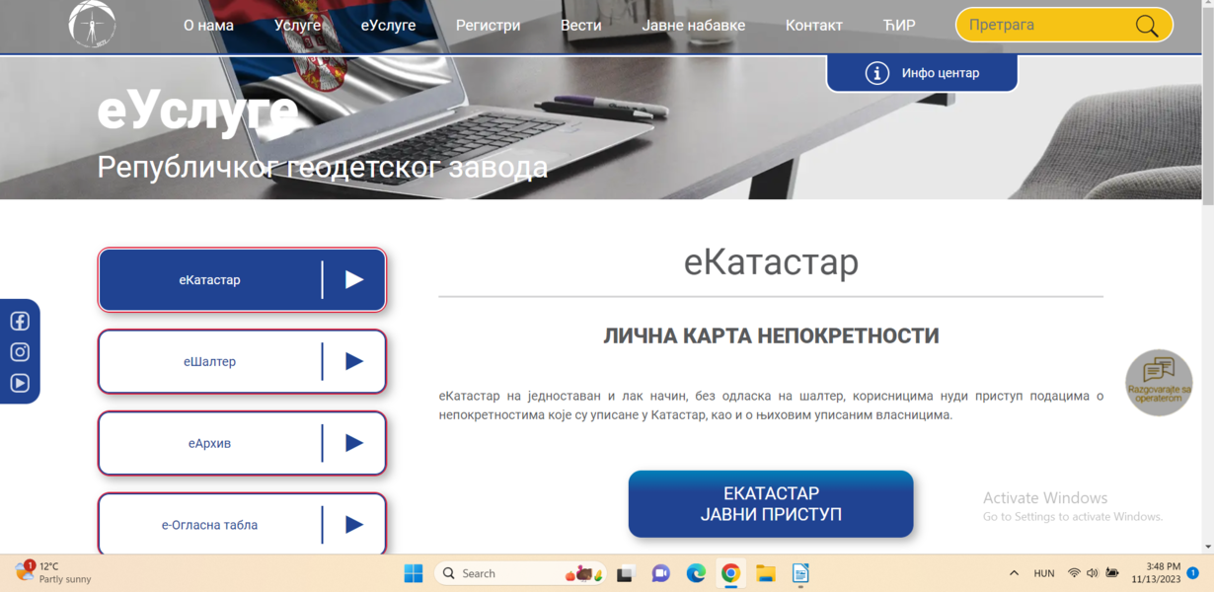Viewport: 1214px width, 592px height.
Task: Open the Услуге menu
Action: [297, 26]
